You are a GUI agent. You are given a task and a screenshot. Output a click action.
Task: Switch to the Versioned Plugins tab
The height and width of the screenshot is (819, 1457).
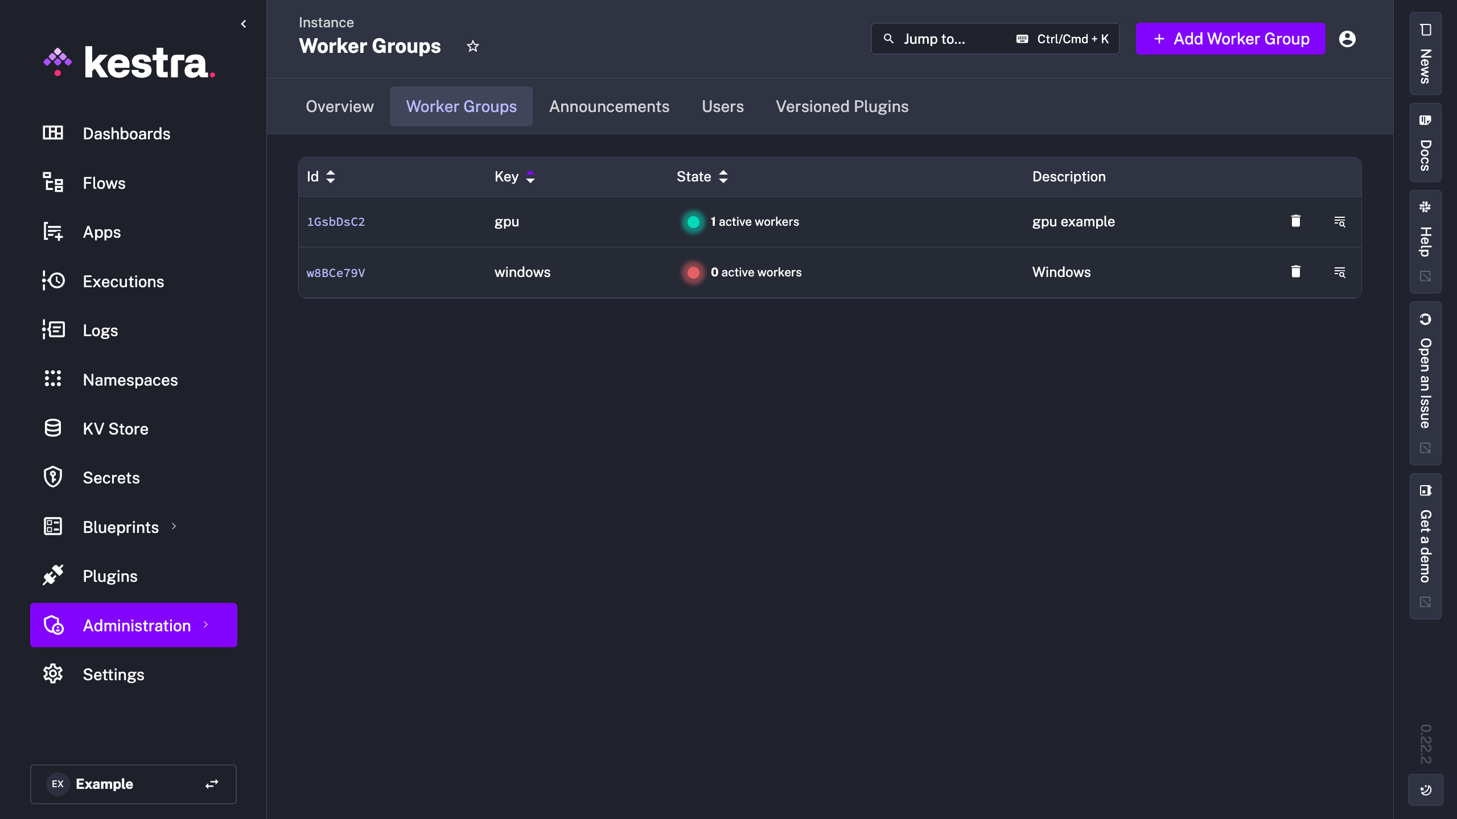coord(842,106)
